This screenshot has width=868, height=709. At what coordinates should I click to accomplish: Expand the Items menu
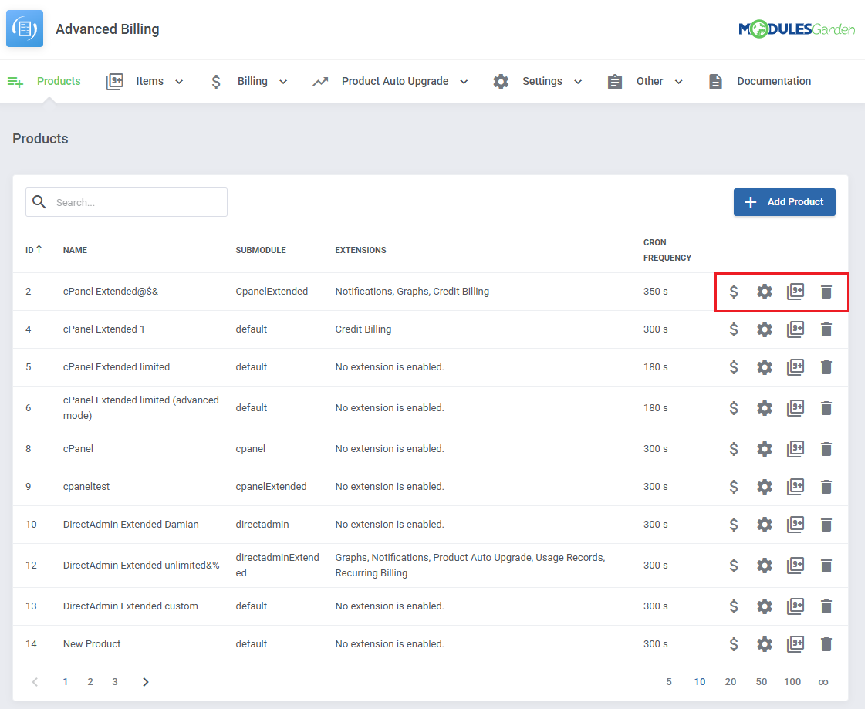click(x=144, y=81)
